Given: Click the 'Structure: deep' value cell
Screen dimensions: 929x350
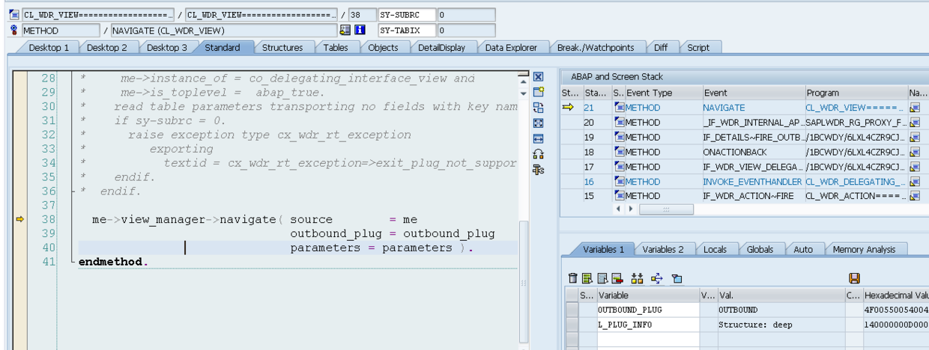Looking at the screenshot, I should (781, 325).
